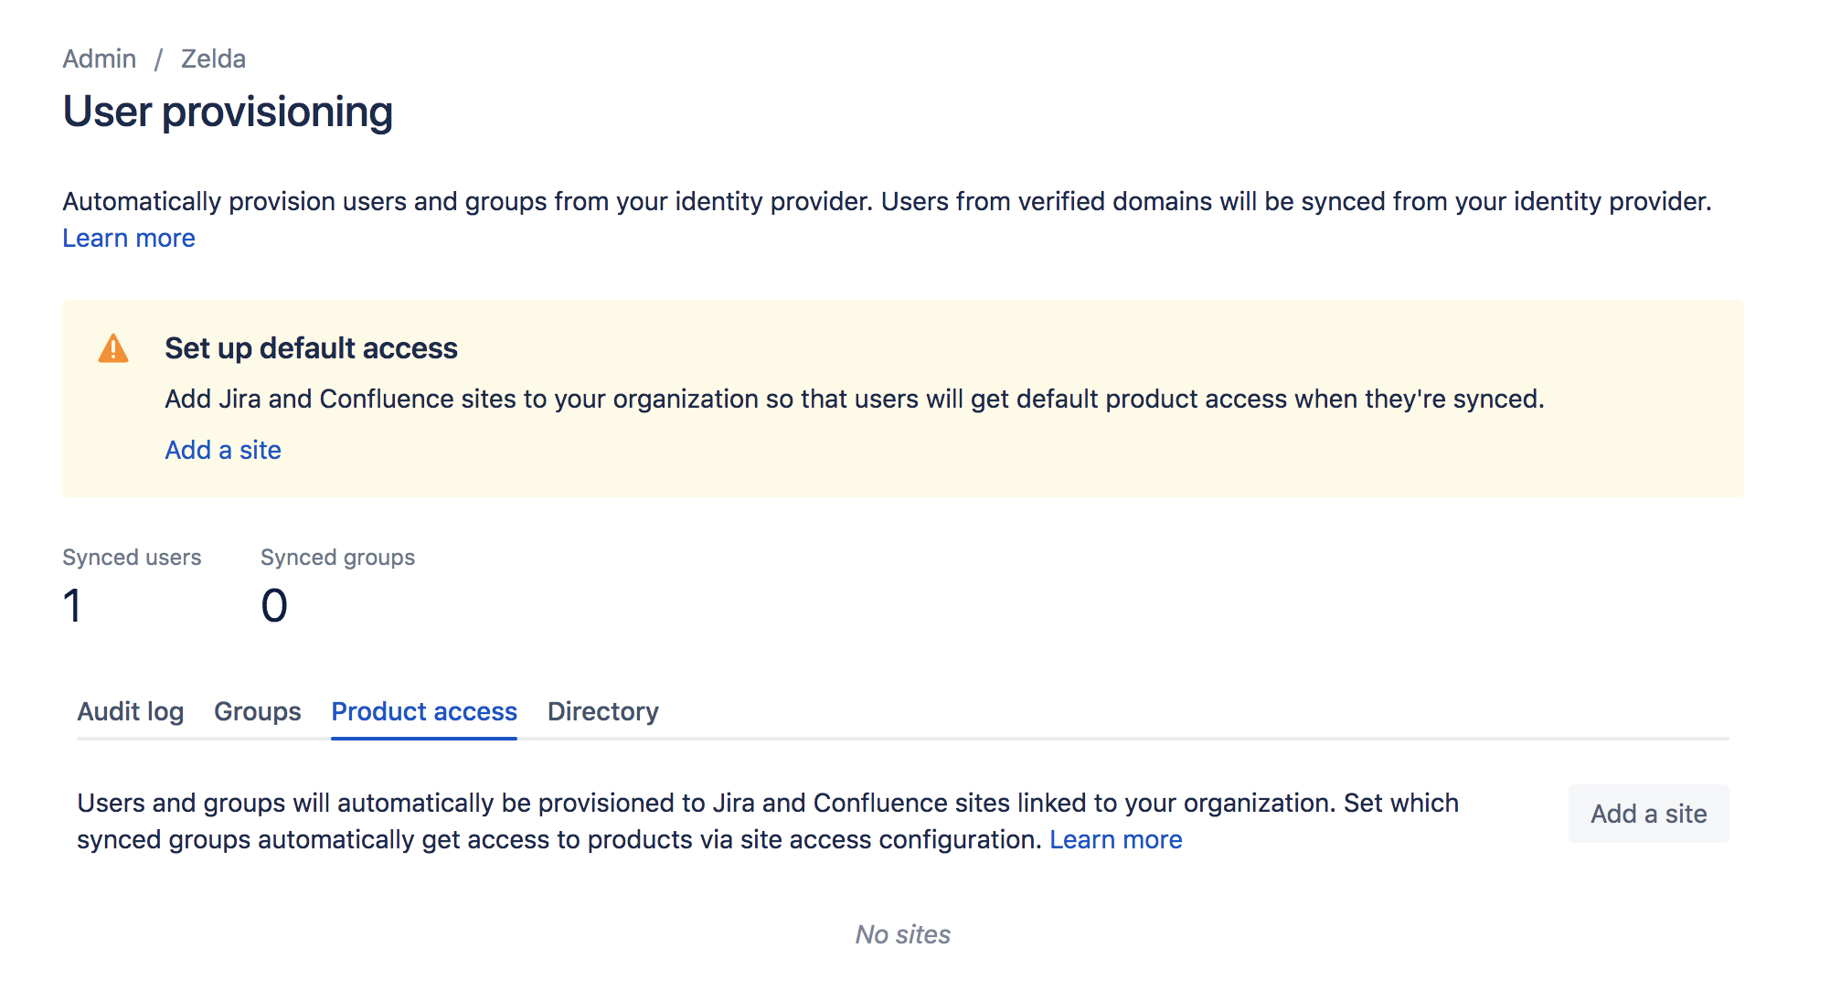Click the No sites placeholder text

(x=902, y=934)
